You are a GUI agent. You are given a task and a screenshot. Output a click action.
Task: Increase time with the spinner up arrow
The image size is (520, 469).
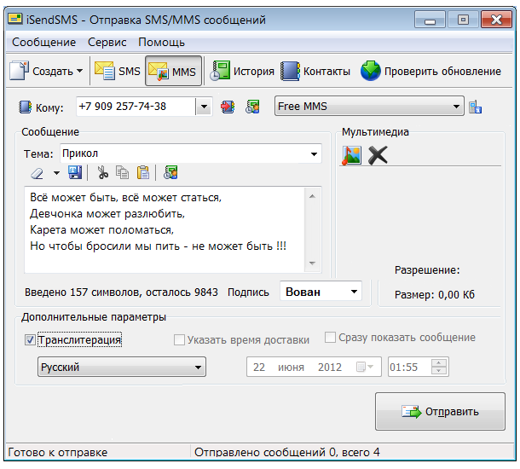[439, 362]
